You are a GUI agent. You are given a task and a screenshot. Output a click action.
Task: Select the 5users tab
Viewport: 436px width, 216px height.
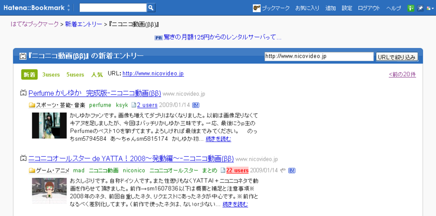[x=75, y=74]
